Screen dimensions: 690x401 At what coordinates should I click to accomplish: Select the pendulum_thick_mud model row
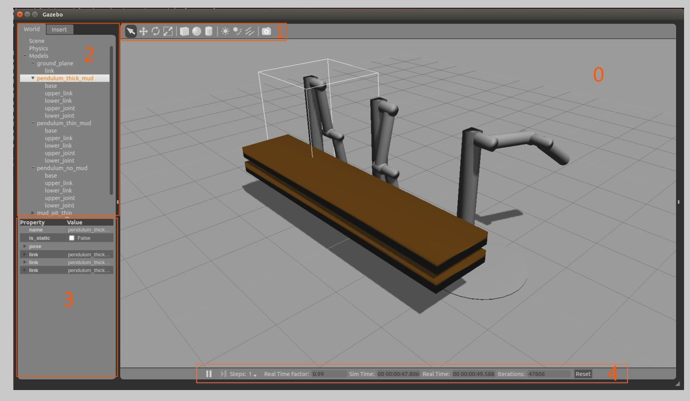click(65, 78)
